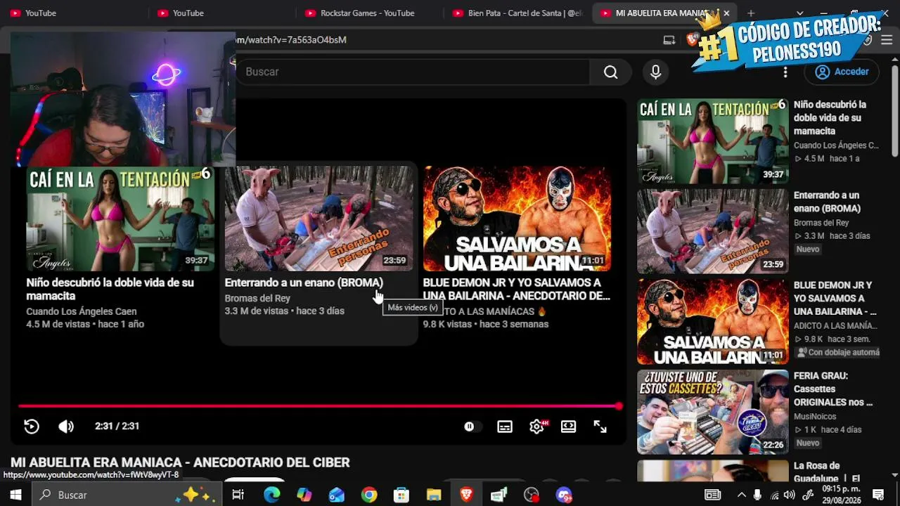Open Copilot from the taskbar
This screenshot has height=506, width=900.
point(304,495)
